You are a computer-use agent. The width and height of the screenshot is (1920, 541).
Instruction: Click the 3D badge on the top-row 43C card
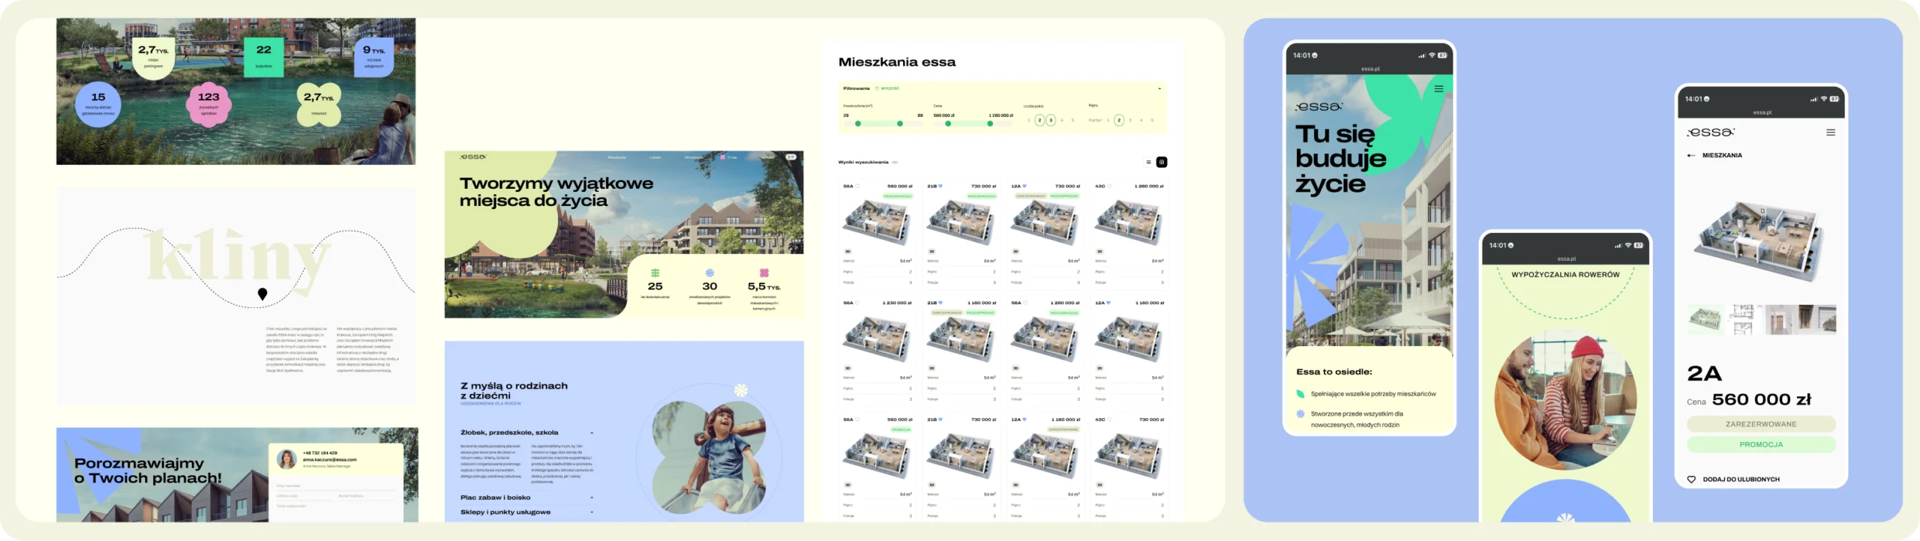[x=1099, y=252]
